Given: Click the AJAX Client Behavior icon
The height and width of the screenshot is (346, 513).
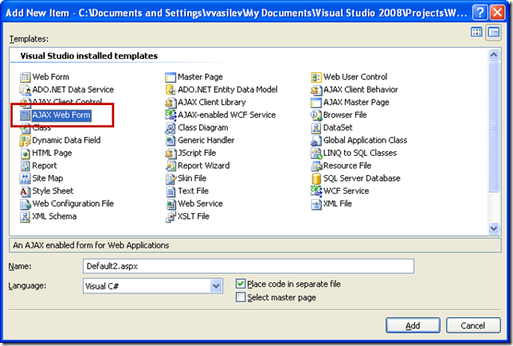Looking at the screenshot, I should 316,90.
